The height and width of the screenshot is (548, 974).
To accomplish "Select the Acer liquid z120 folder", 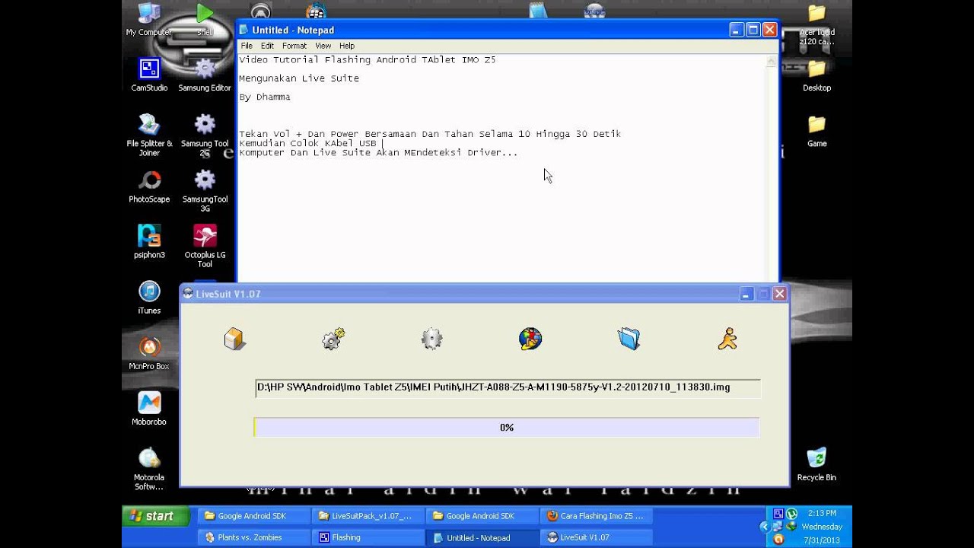I will pos(816,24).
